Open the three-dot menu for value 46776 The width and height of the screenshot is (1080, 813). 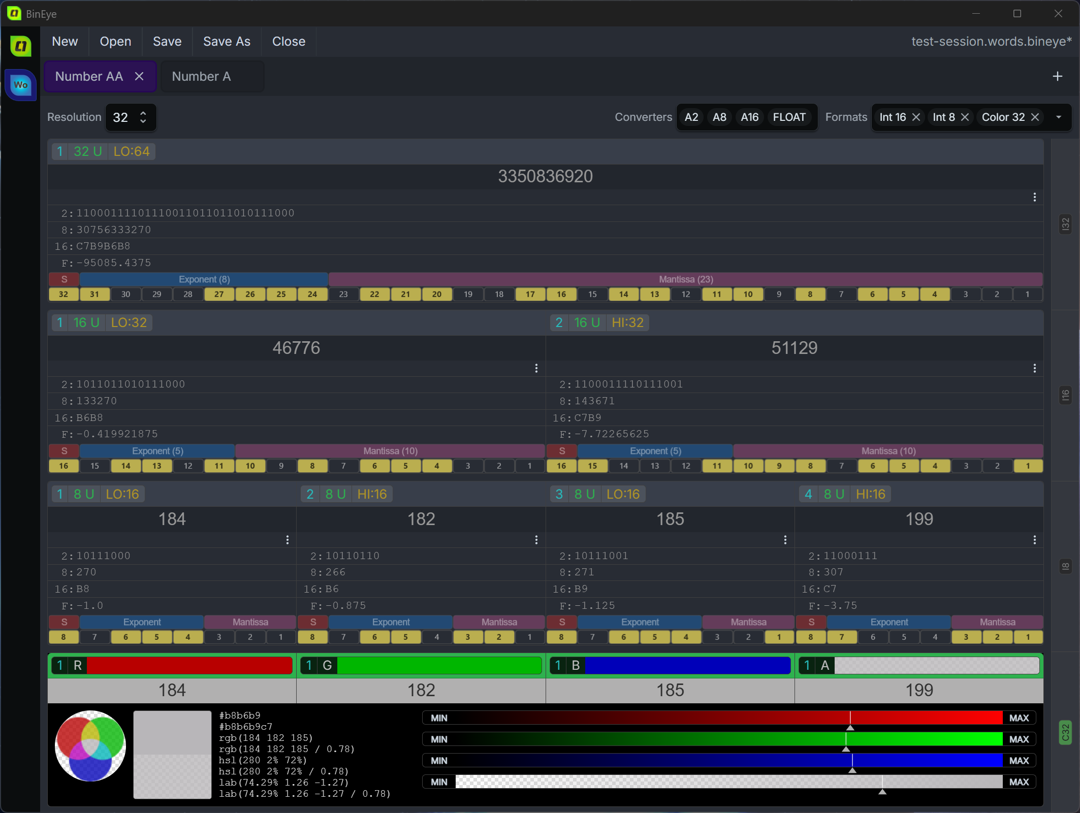[536, 368]
